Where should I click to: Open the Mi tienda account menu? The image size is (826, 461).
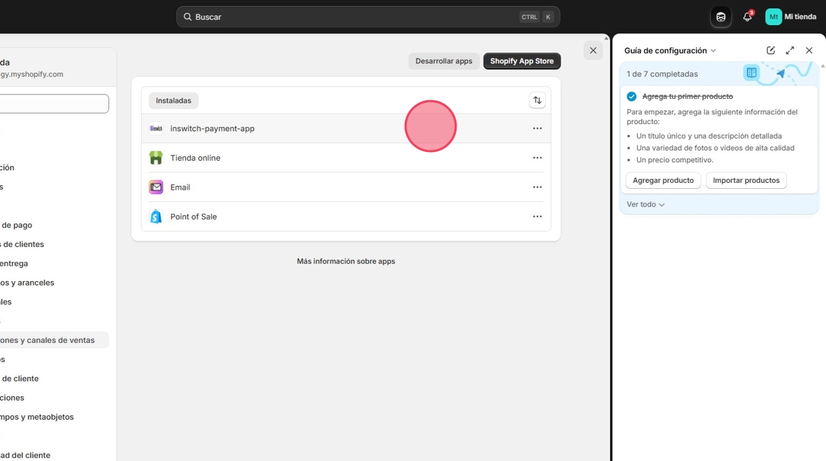[x=791, y=17]
